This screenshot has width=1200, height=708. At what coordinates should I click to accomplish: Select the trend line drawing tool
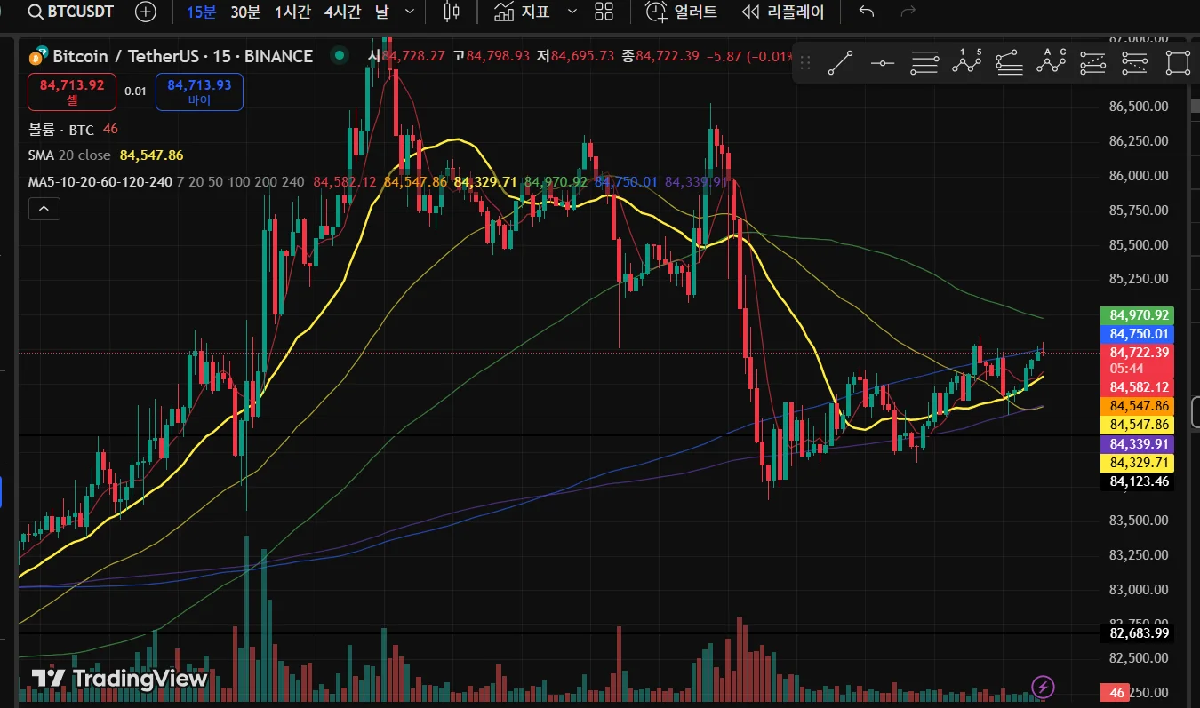coord(840,63)
